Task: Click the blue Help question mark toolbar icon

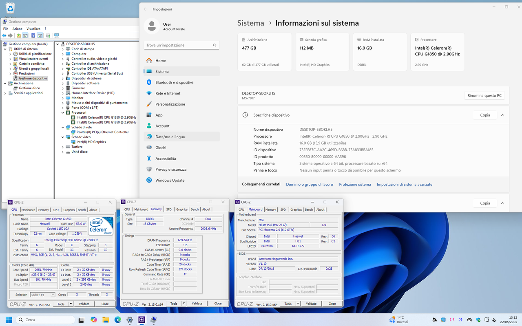Action: [x=33, y=35]
